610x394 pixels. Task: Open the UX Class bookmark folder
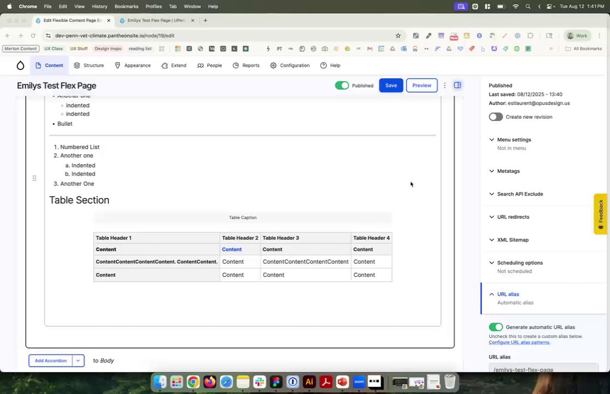[53, 49]
